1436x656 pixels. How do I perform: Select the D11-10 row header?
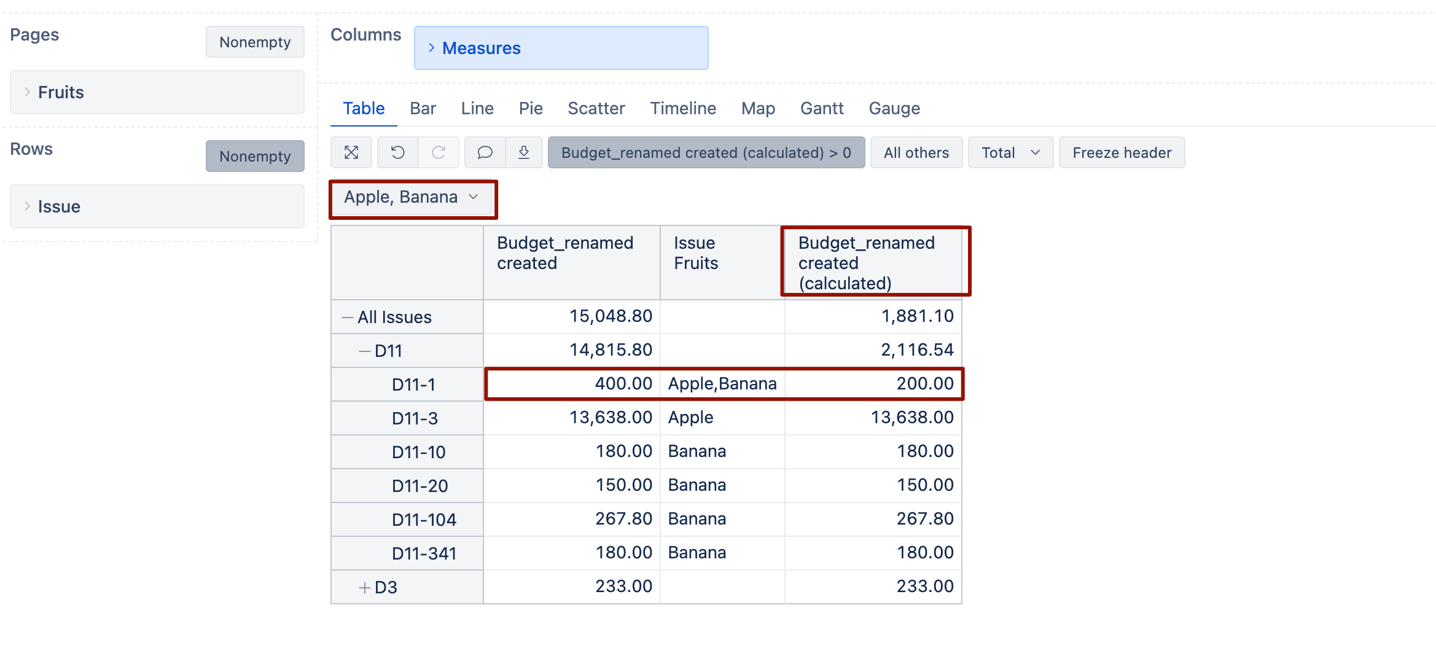[x=407, y=452]
